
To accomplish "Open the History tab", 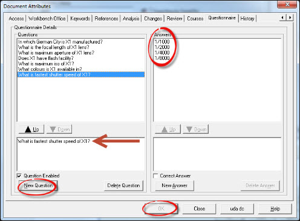I will (x=247, y=19).
